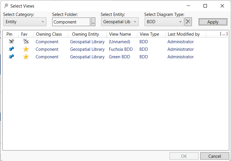Click the Select Views magnifier title icon
231x161 pixels.
click(x=6, y=6)
